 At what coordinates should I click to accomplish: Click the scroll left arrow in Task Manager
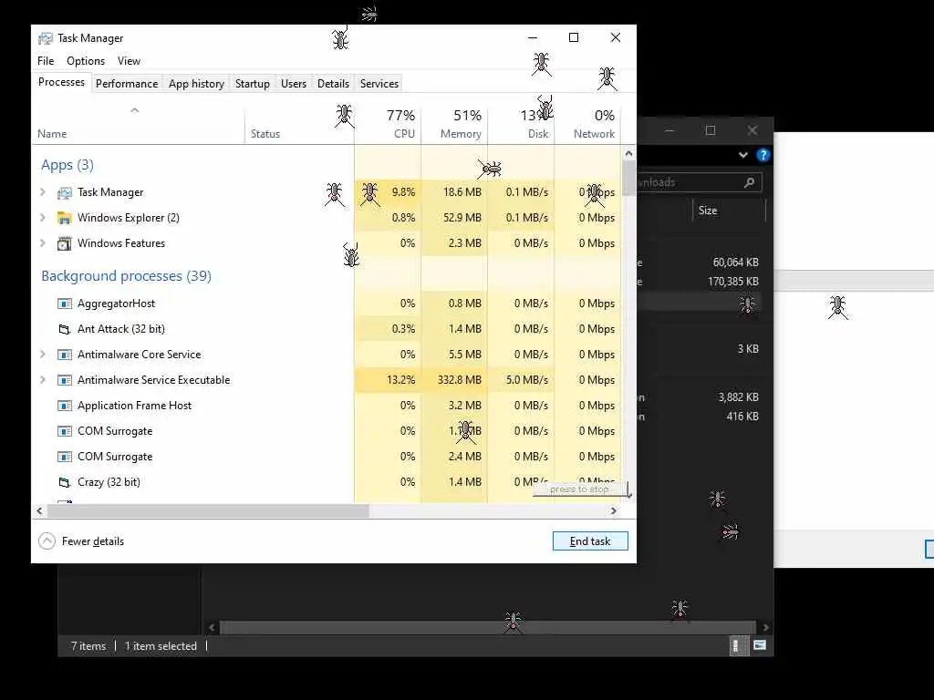[x=39, y=510]
